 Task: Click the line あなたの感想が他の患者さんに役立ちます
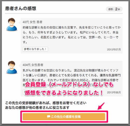click(x=37, y=108)
